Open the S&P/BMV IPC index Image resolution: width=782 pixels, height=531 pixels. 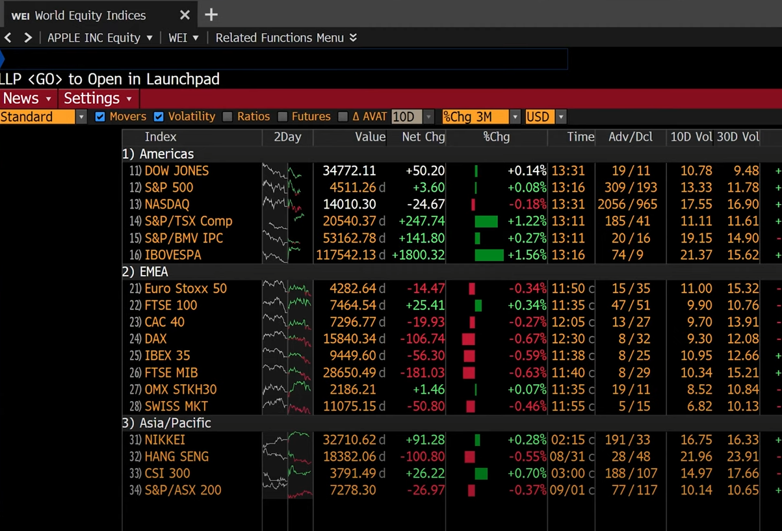click(x=184, y=239)
